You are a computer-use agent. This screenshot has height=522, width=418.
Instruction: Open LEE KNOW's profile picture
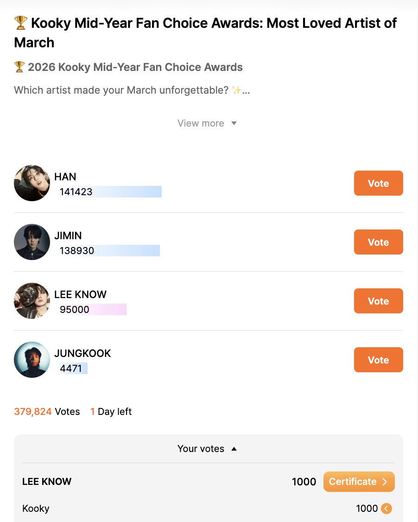(x=32, y=301)
